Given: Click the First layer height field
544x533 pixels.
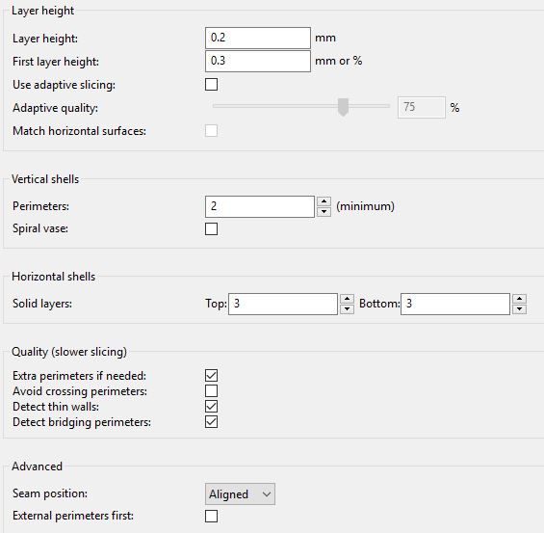Looking at the screenshot, I should click(x=258, y=61).
